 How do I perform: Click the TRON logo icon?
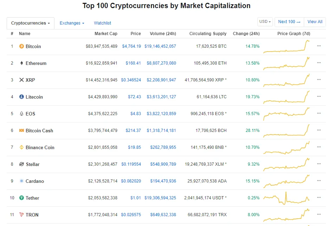(x=21, y=215)
